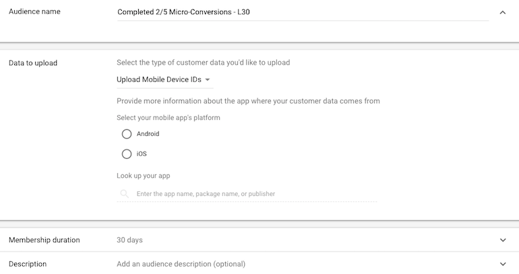Click the 30 days membership value

point(129,240)
